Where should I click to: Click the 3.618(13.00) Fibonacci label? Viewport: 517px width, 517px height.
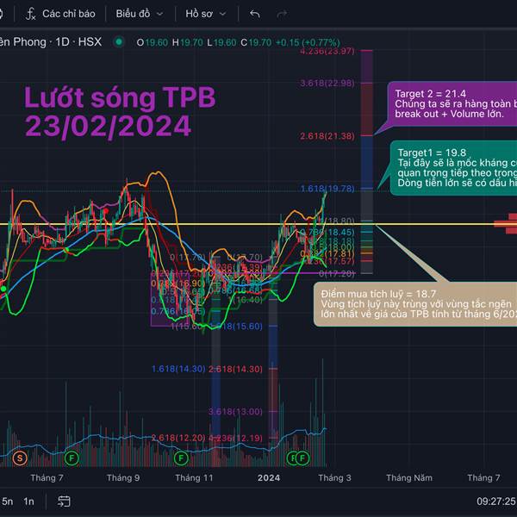point(235,412)
